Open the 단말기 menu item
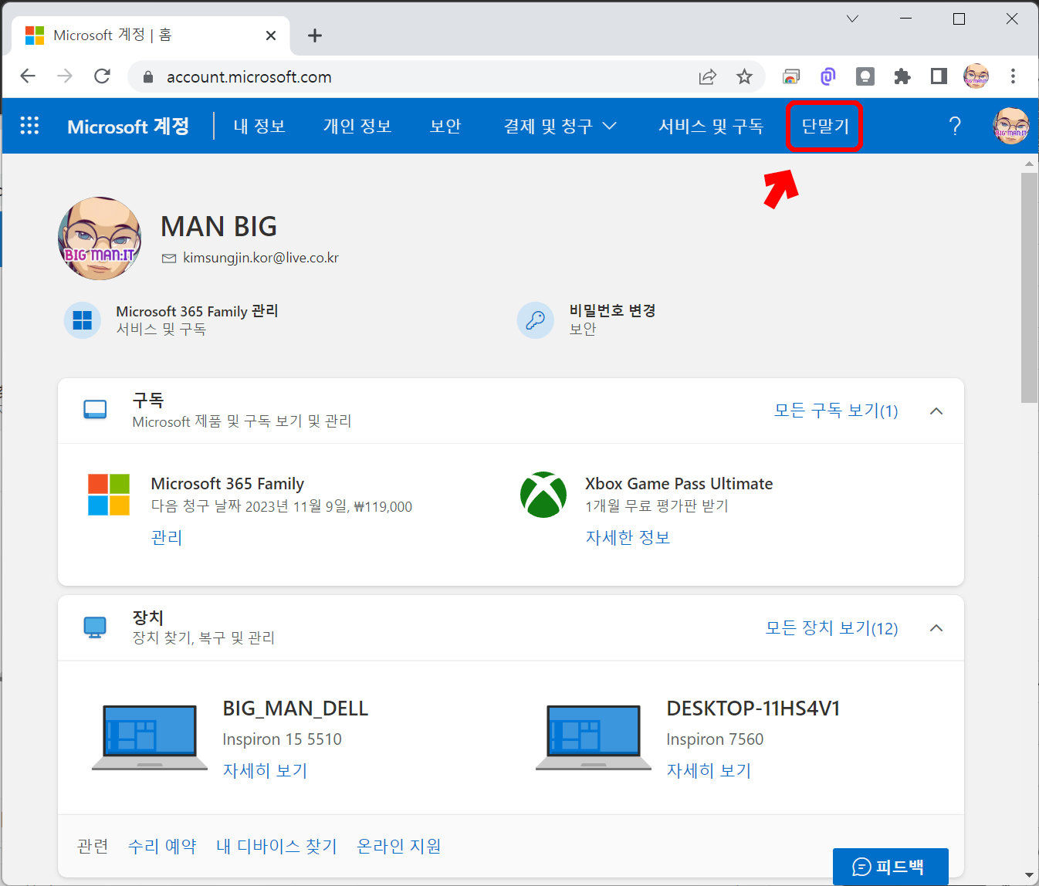The width and height of the screenshot is (1039, 886). 825,126
